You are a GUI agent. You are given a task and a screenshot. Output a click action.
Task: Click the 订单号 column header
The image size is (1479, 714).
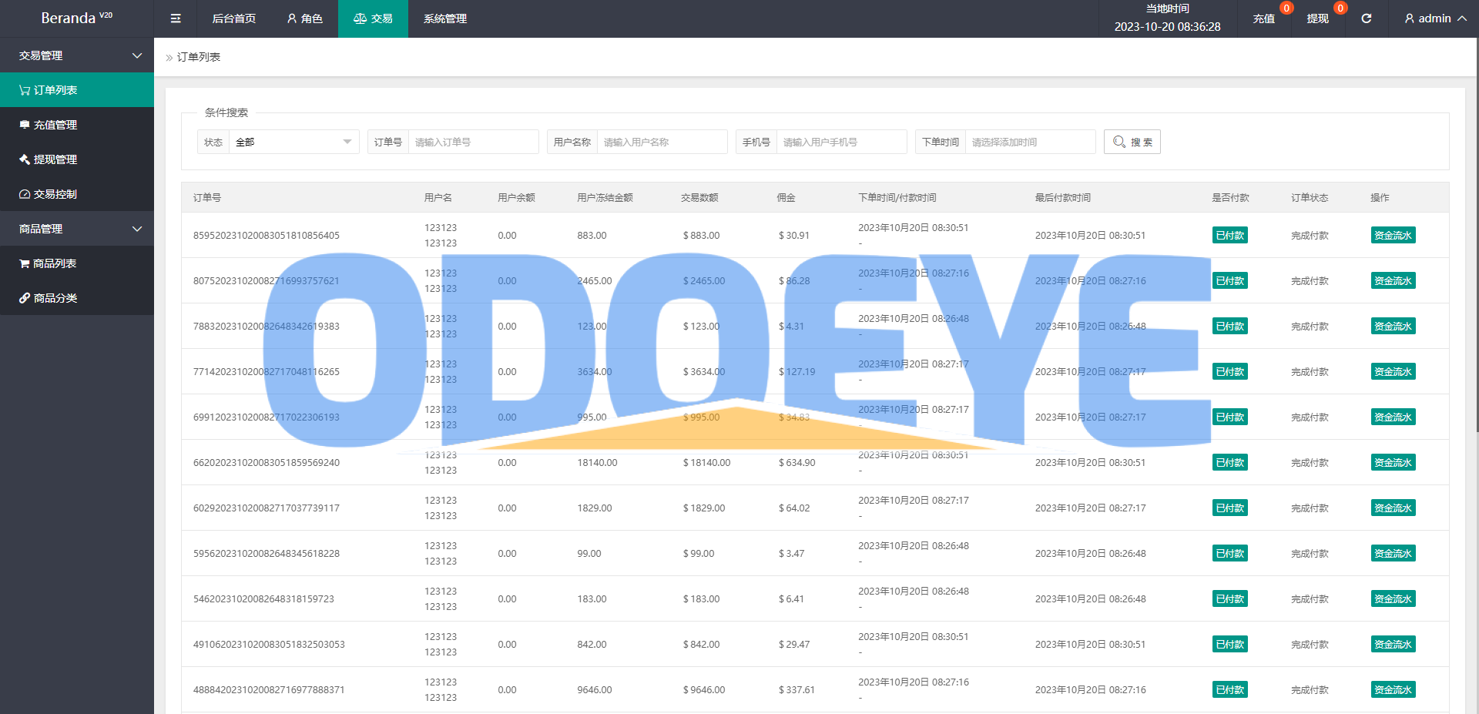[x=207, y=198]
